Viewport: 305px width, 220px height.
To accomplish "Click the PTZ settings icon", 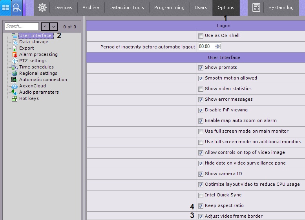I will pyautogui.click(x=15, y=61).
